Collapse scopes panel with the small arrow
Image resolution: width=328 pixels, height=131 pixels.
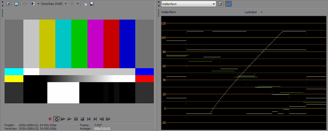(158, 6)
